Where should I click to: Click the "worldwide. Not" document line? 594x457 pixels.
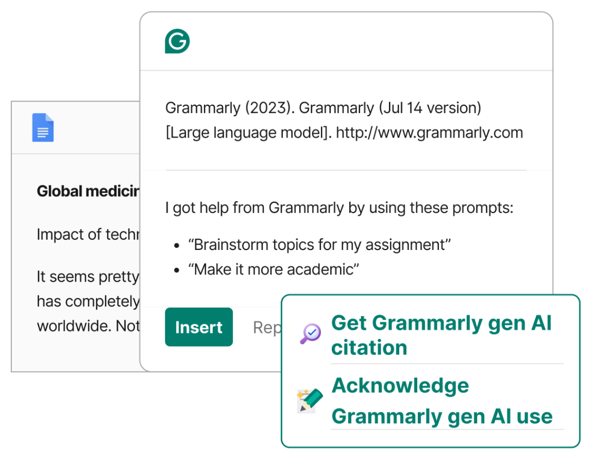pos(88,326)
